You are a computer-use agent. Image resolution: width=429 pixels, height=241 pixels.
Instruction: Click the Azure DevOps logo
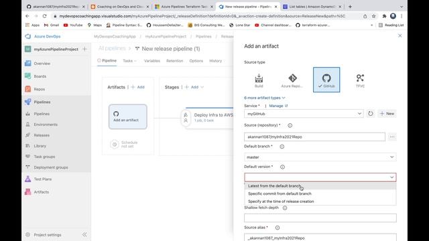[x=28, y=36]
